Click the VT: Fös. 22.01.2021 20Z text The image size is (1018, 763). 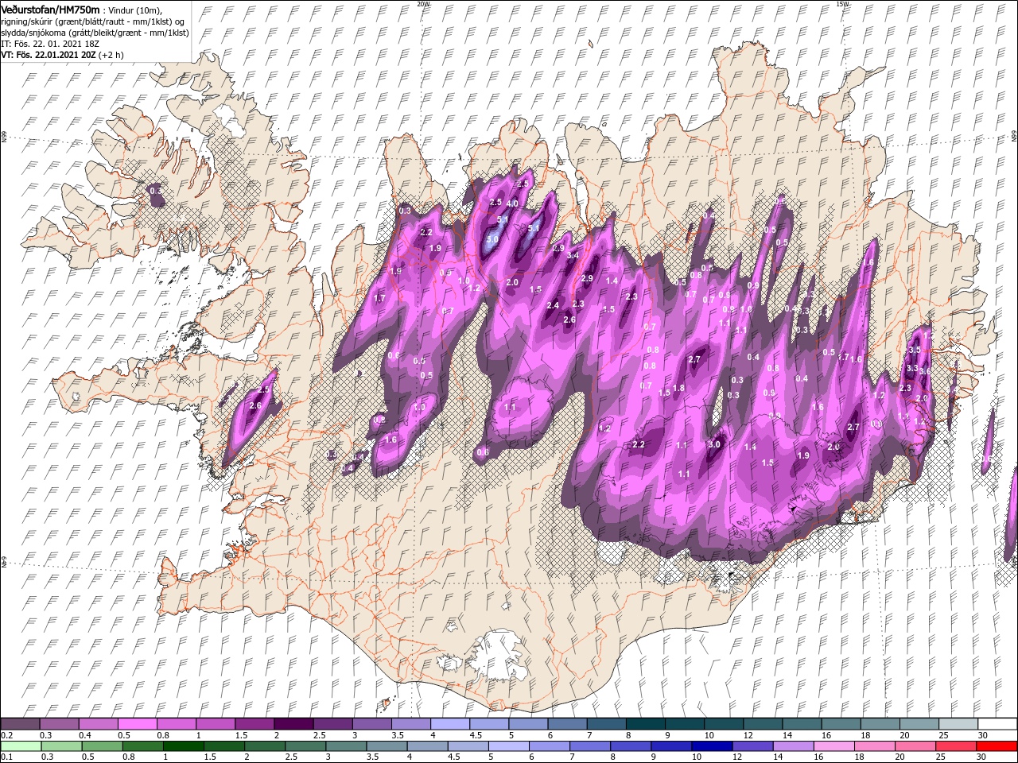click(x=49, y=55)
